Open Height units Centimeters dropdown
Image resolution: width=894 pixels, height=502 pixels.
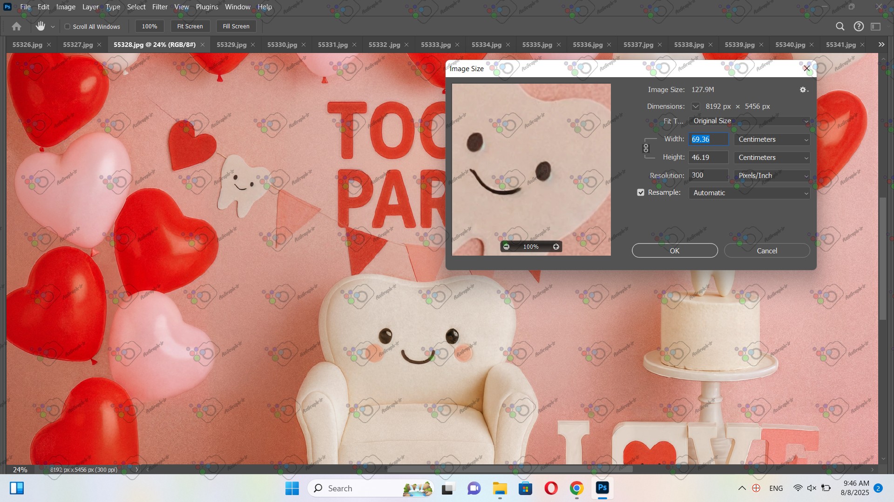[x=772, y=158]
